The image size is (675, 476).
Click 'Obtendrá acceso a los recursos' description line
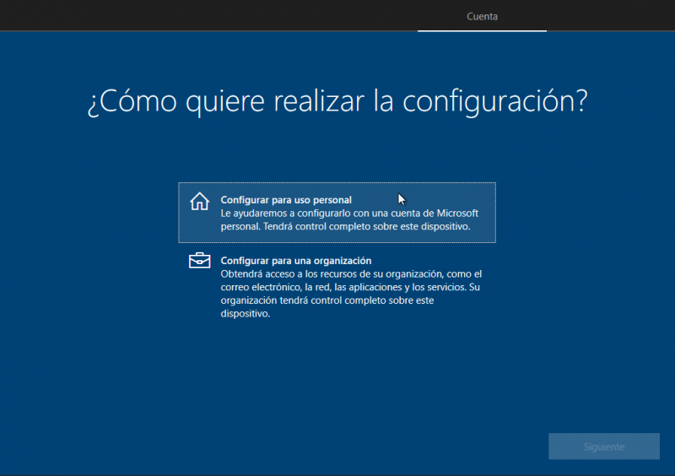pos(350,274)
